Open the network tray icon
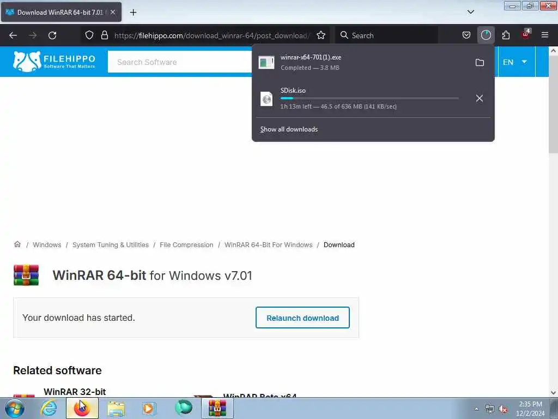558x419 pixels. (490, 409)
